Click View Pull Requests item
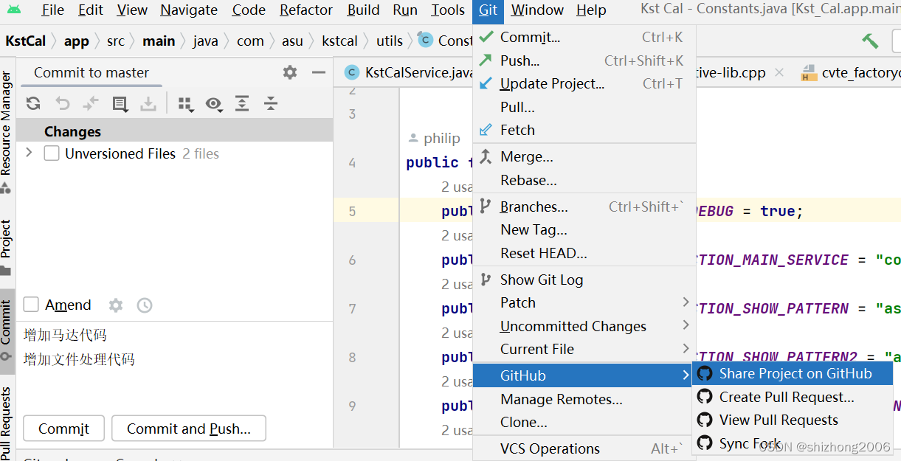This screenshot has width=901, height=461. (x=793, y=420)
